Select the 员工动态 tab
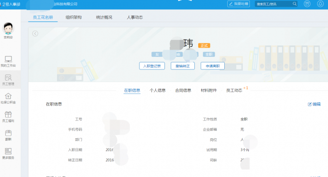Screen dimensions: 328x177 [x=234, y=90]
